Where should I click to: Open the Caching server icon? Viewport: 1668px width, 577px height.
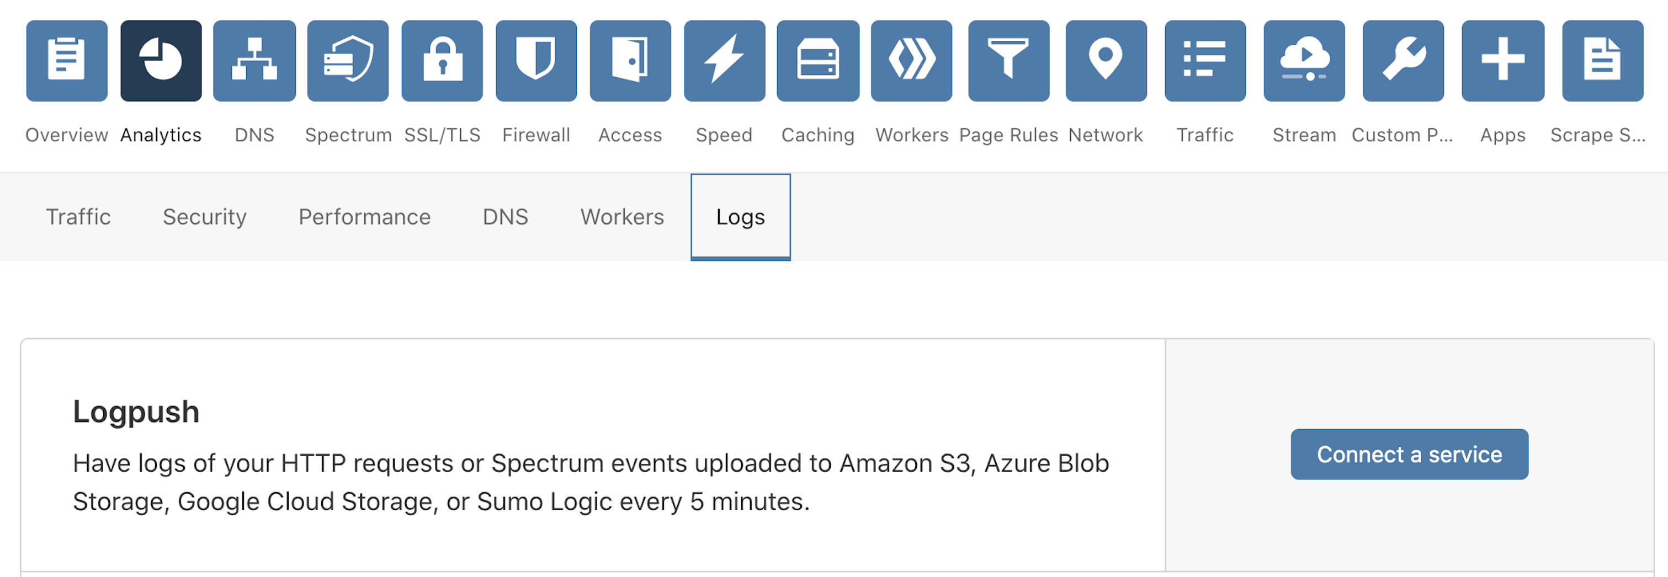[x=818, y=60]
